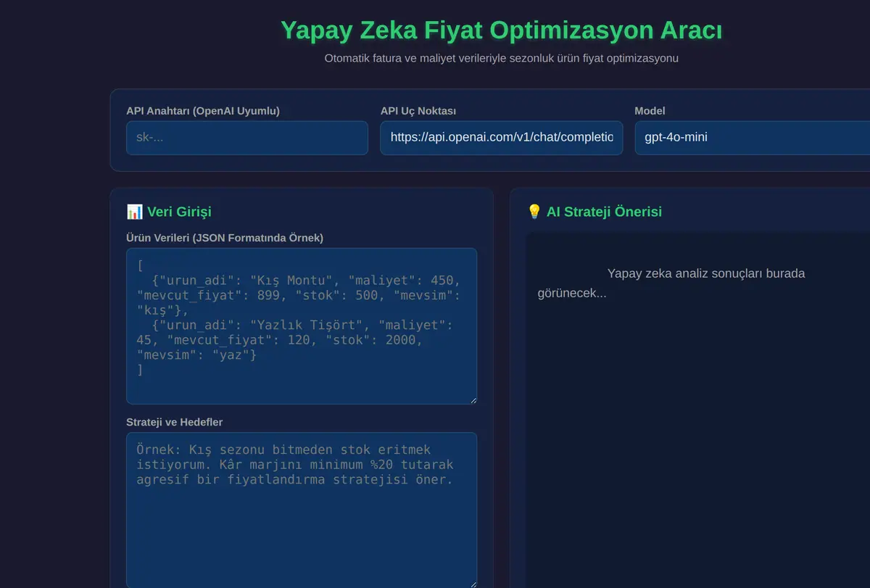Viewport: 870px width, 588px height.
Task: Click the 'Veri Girişi' heading
Action: click(179, 212)
